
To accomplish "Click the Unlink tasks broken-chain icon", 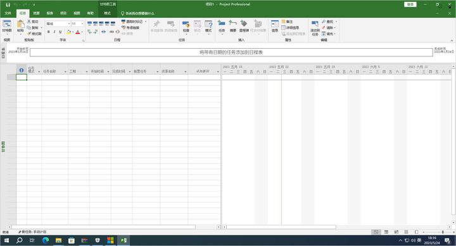I will [x=118, y=32].
